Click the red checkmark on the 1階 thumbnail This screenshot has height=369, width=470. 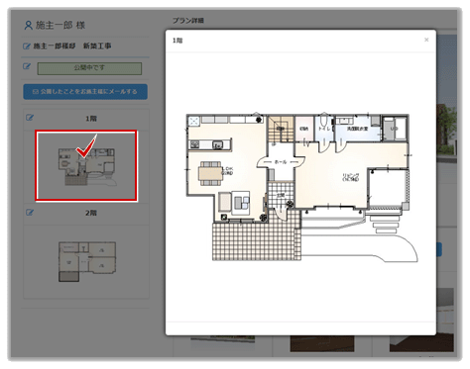(x=86, y=145)
